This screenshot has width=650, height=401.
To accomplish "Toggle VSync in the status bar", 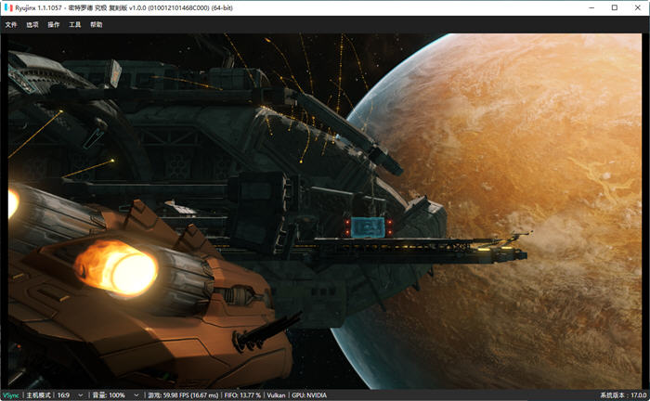I will pos(11,395).
